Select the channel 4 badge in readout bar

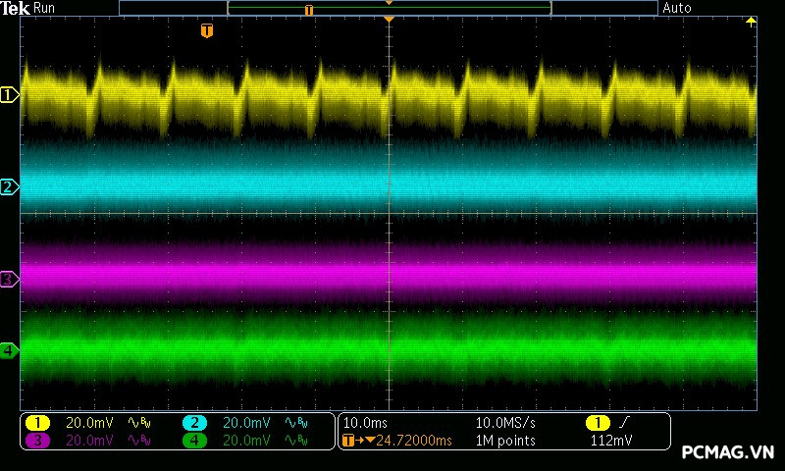click(x=195, y=441)
